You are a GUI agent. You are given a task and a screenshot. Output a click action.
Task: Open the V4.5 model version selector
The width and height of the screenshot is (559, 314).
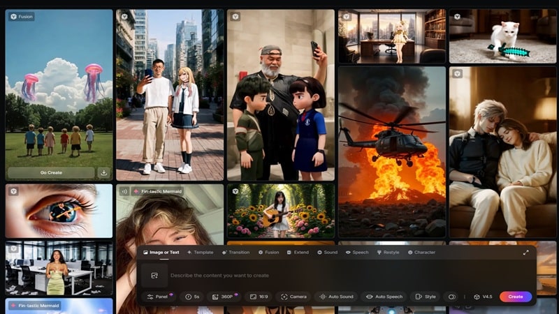[483, 297]
